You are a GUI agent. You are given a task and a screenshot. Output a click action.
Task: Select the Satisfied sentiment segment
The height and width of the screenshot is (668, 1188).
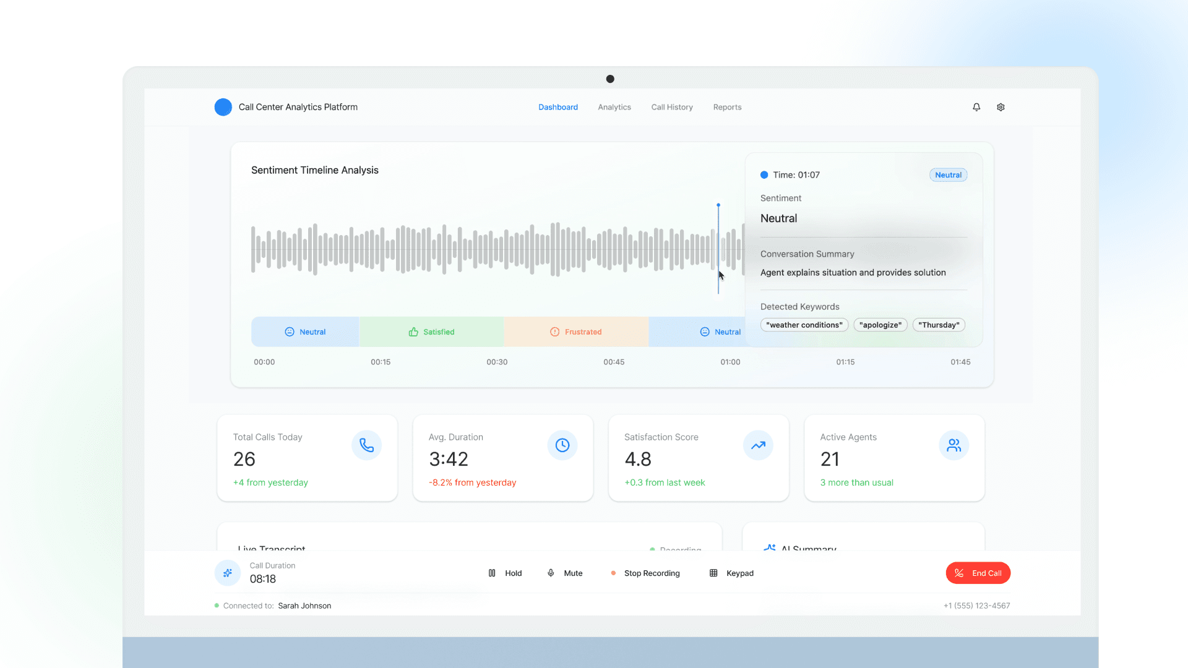pos(431,332)
